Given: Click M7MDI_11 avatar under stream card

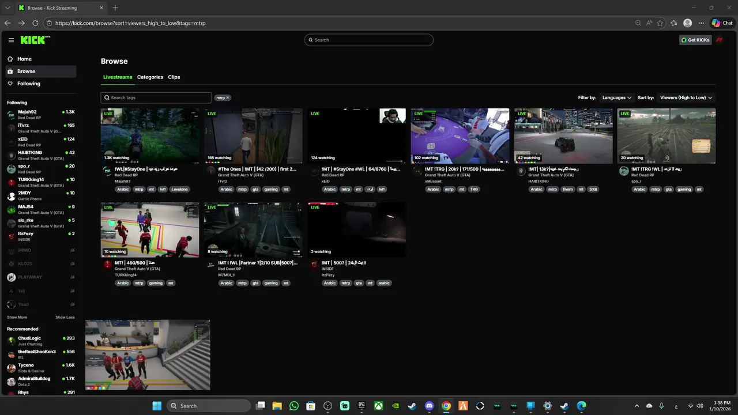Looking at the screenshot, I should point(211,265).
